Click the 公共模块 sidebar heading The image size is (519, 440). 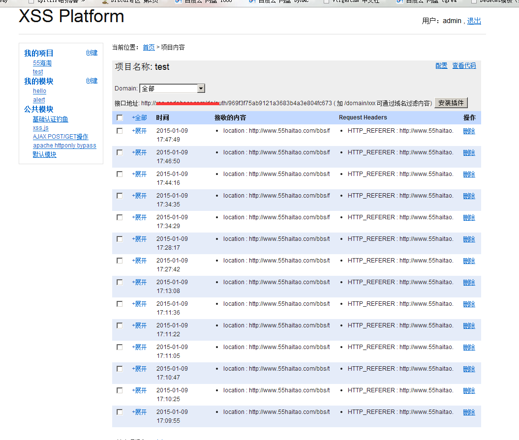[x=38, y=109]
